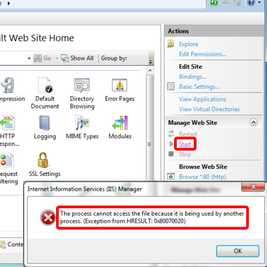Image resolution: width=267 pixels, height=267 pixels.
Task: Open the Modules feature icon
Action: 120,123
